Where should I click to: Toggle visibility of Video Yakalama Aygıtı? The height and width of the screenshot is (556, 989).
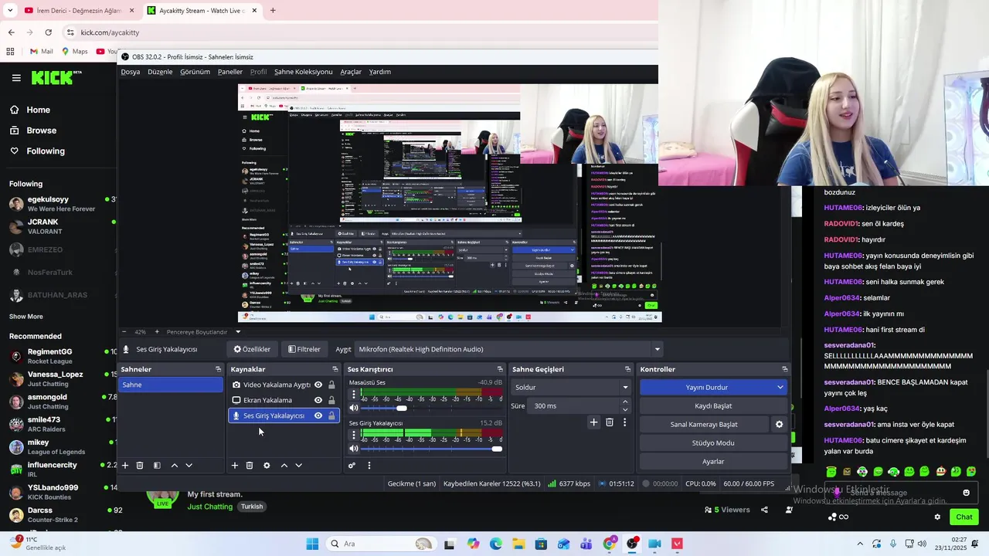tap(318, 385)
